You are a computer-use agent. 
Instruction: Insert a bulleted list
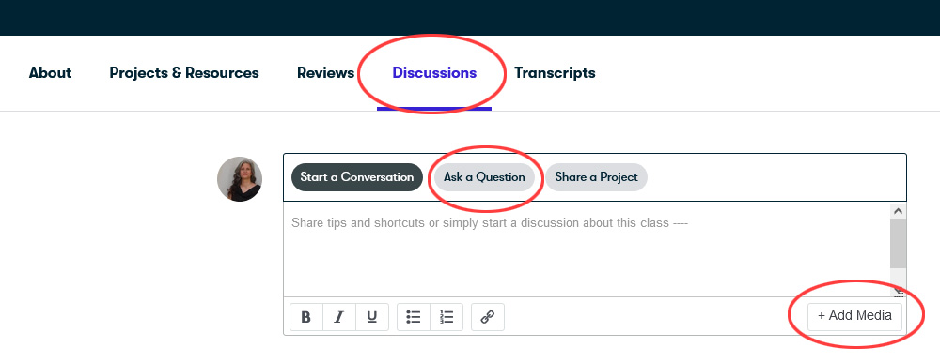click(413, 317)
